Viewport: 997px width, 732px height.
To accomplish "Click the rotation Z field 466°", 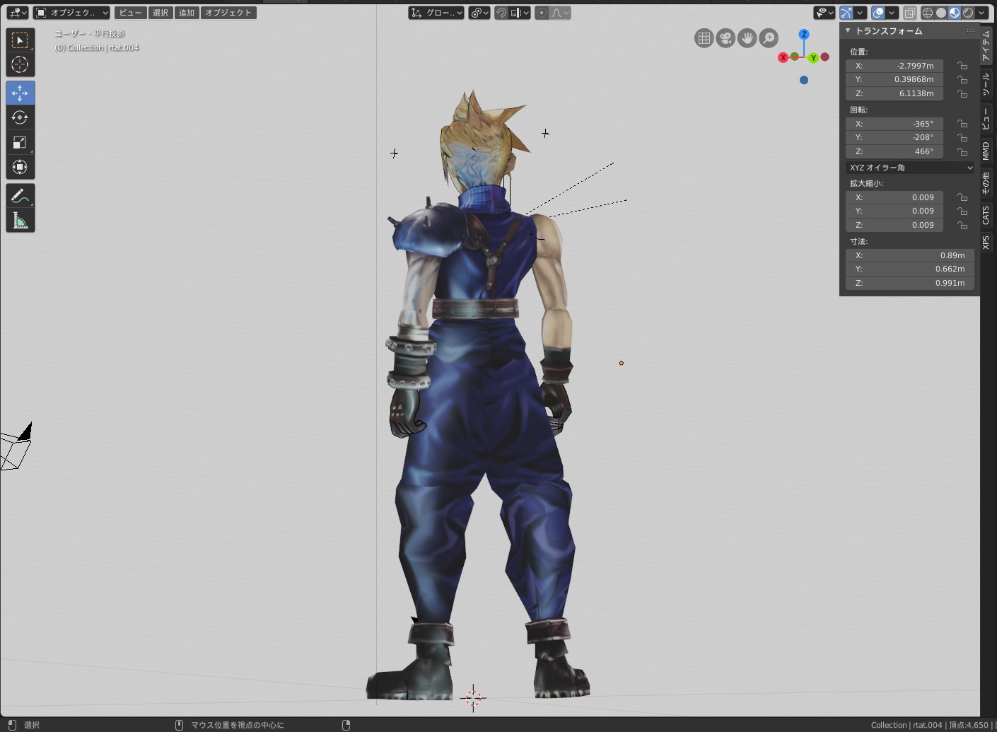I will pyautogui.click(x=894, y=151).
